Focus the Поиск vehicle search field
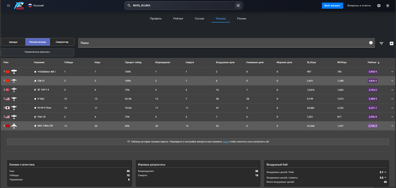396x188 pixels. (x=226, y=43)
